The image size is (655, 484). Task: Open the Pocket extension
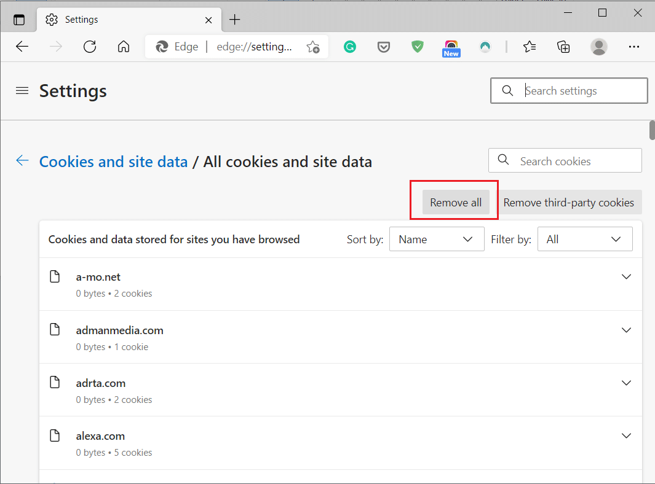click(384, 47)
